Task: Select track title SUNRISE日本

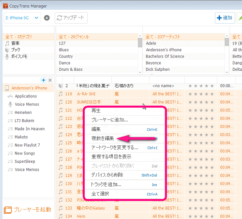Action: [x=89, y=102]
